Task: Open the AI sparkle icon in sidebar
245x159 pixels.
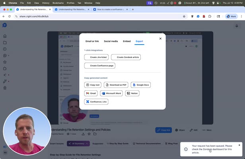Action: tap(5, 75)
